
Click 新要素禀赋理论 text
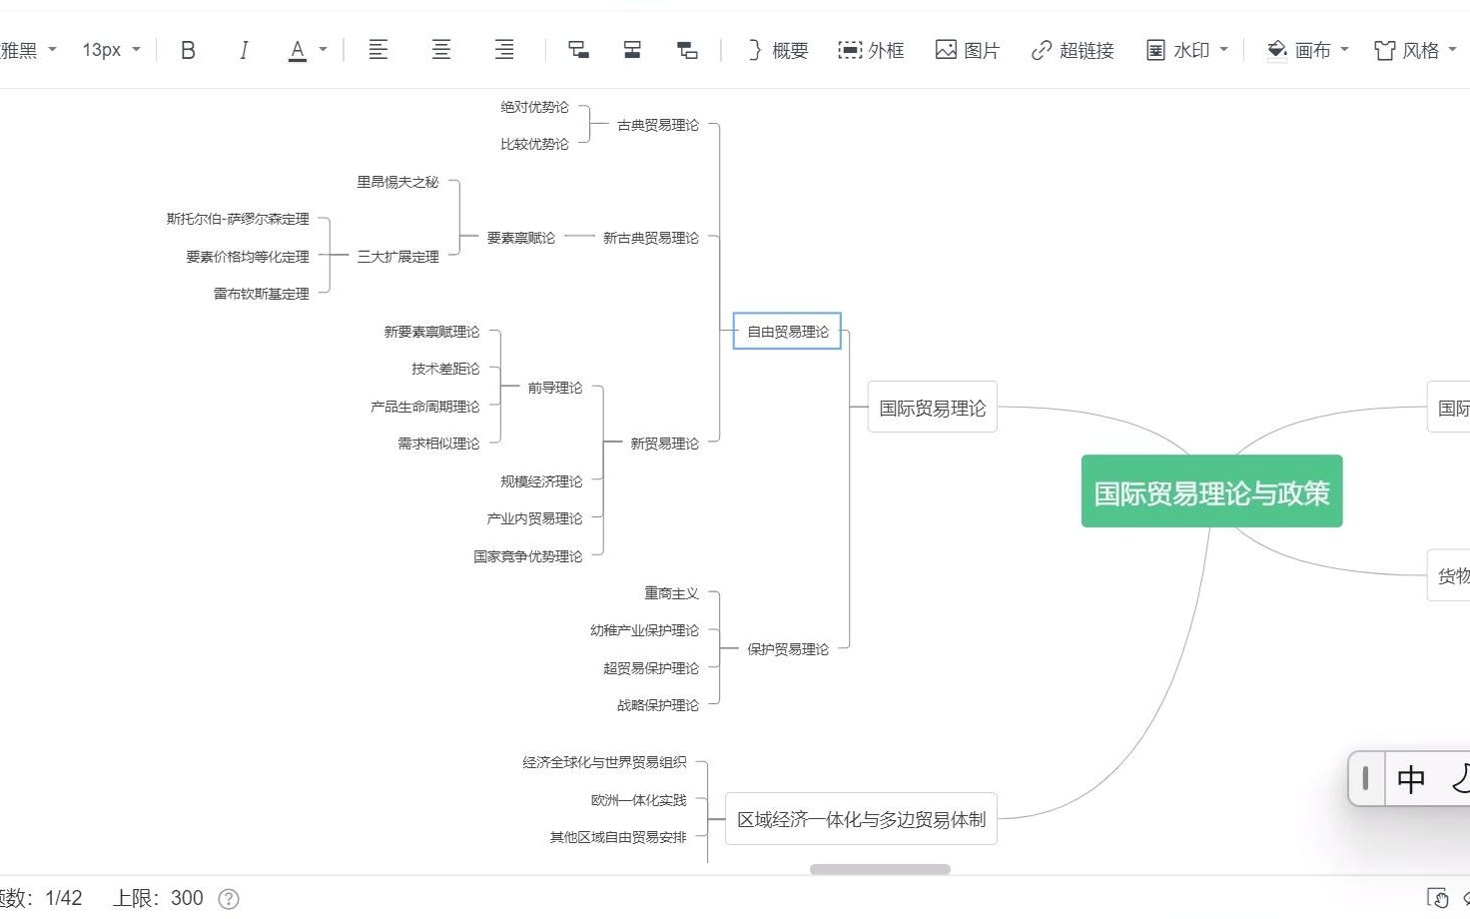pyautogui.click(x=431, y=332)
